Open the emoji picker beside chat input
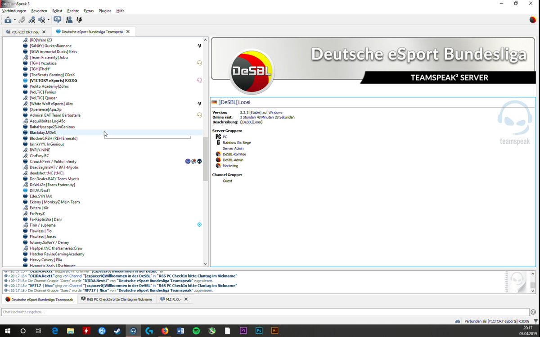The image size is (540, 337). tap(534, 312)
